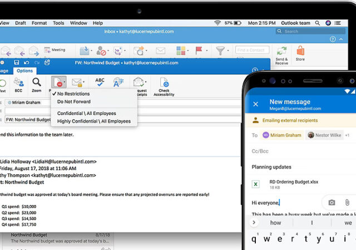Viewport: 356px width, 250px height.
Task: Select Highly Confidential \ All Employees
Action: pos(93,121)
